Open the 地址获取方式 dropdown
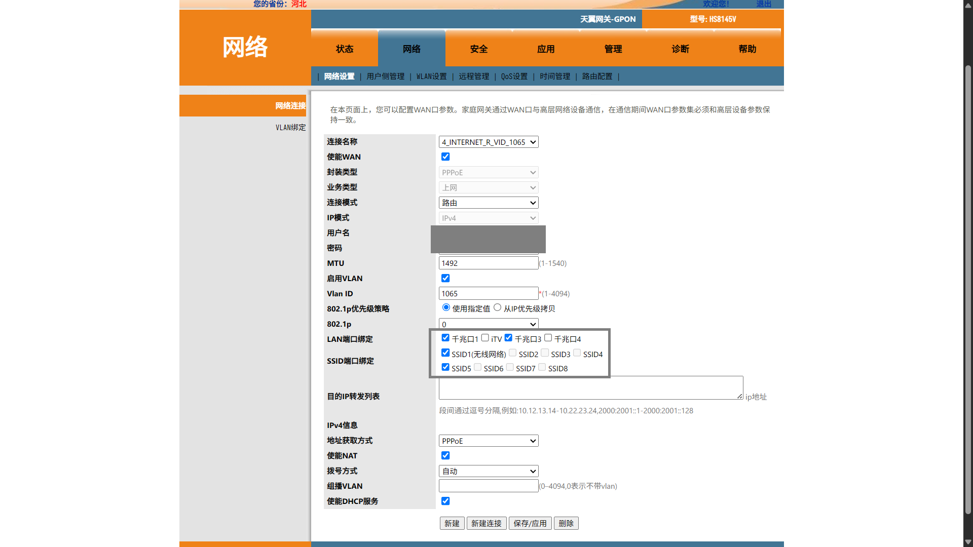Viewport: 973px width, 547px height. click(x=489, y=441)
